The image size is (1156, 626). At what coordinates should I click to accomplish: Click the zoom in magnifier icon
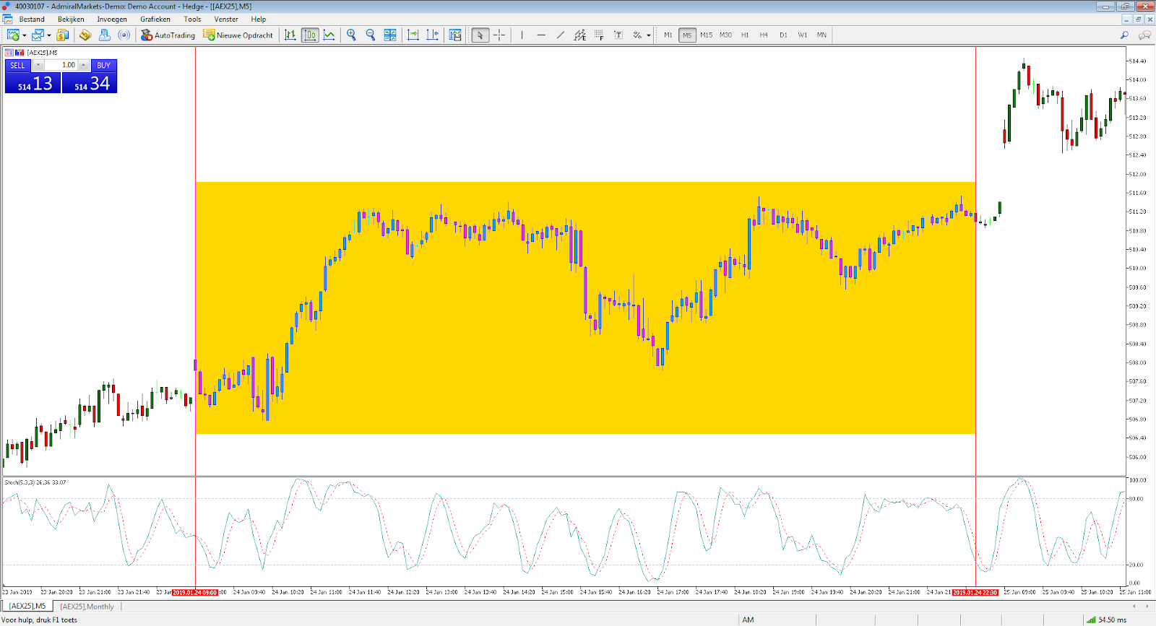coord(351,35)
